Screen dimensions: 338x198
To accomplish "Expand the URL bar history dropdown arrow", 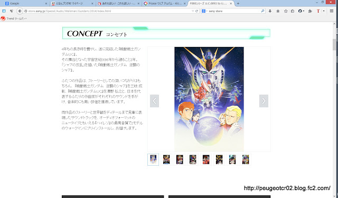I will tap(193, 11).
